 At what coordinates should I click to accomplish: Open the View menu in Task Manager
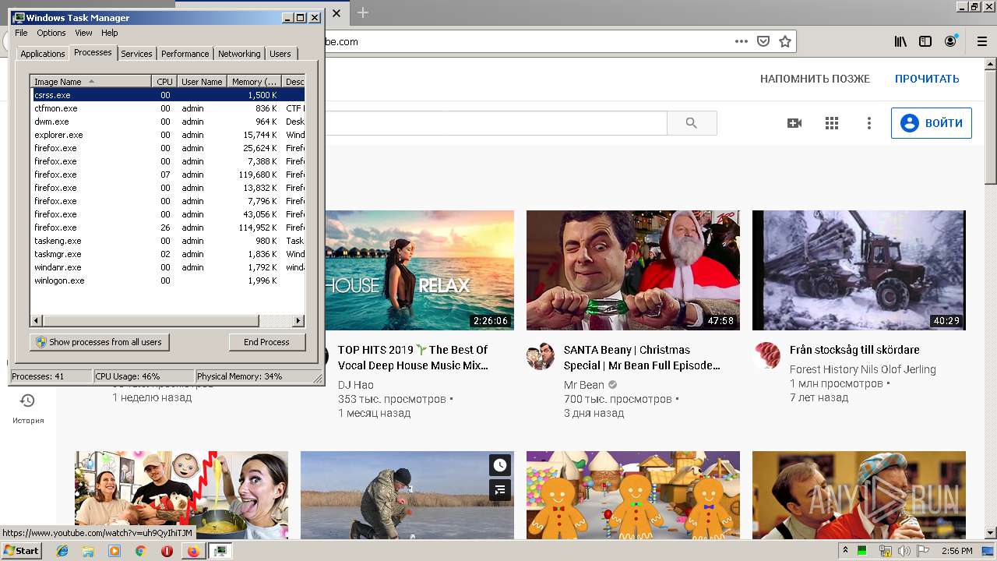(x=83, y=33)
